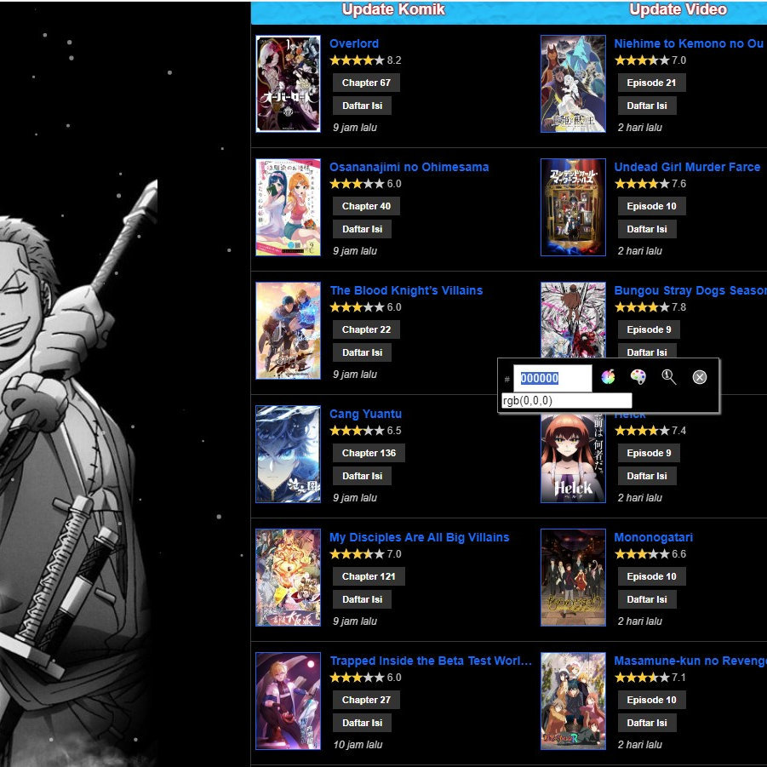The image size is (767, 767).
Task: Open Masamune-kun no Revenge Episode 10
Action: tap(651, 700)
